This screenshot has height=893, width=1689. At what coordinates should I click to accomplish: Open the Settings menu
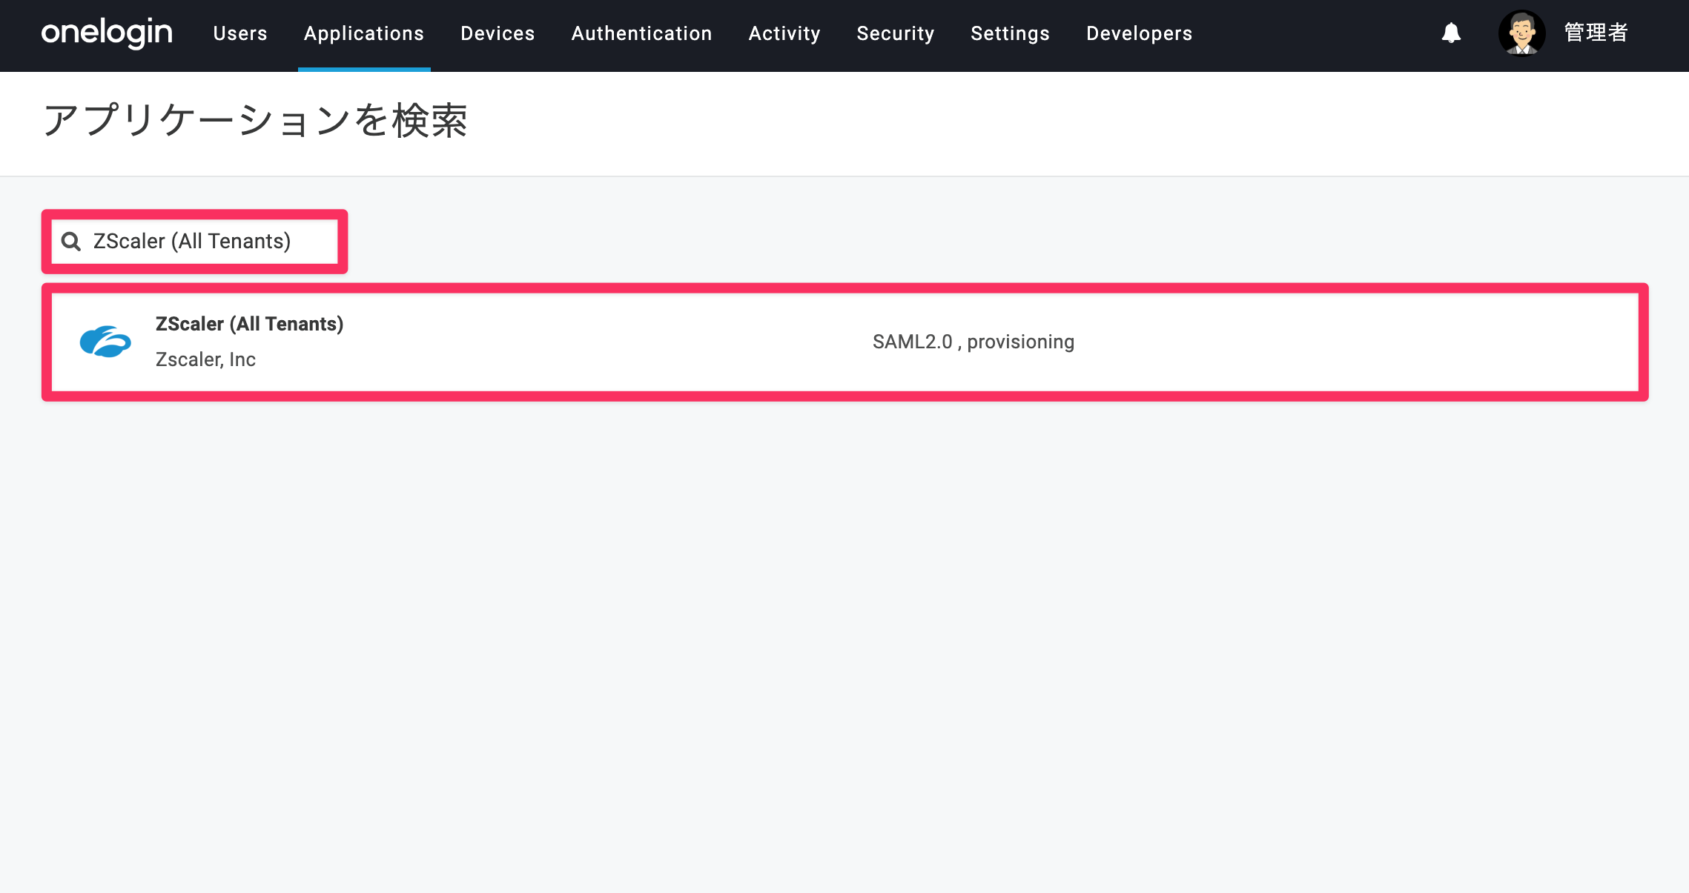[1011, 33]
